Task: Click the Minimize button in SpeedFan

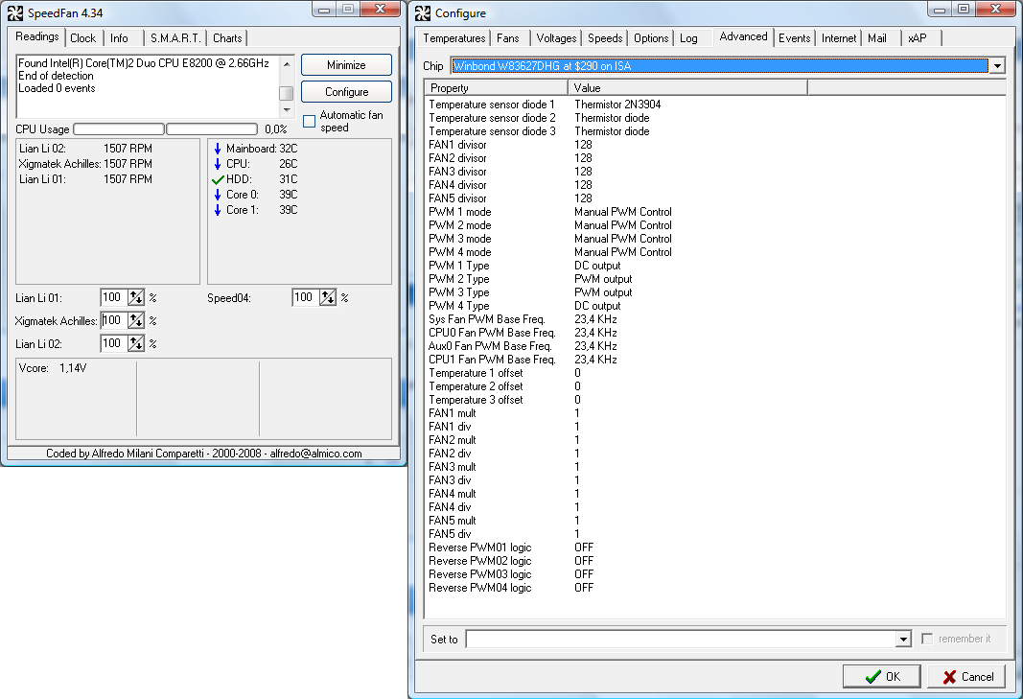Action: 346,65
